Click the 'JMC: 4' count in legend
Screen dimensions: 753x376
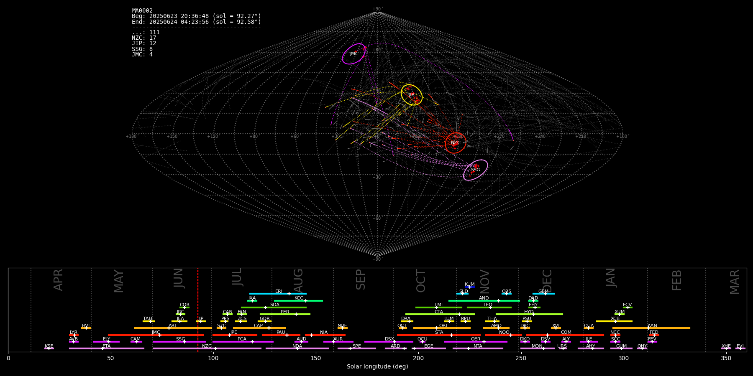click(142, 54)
